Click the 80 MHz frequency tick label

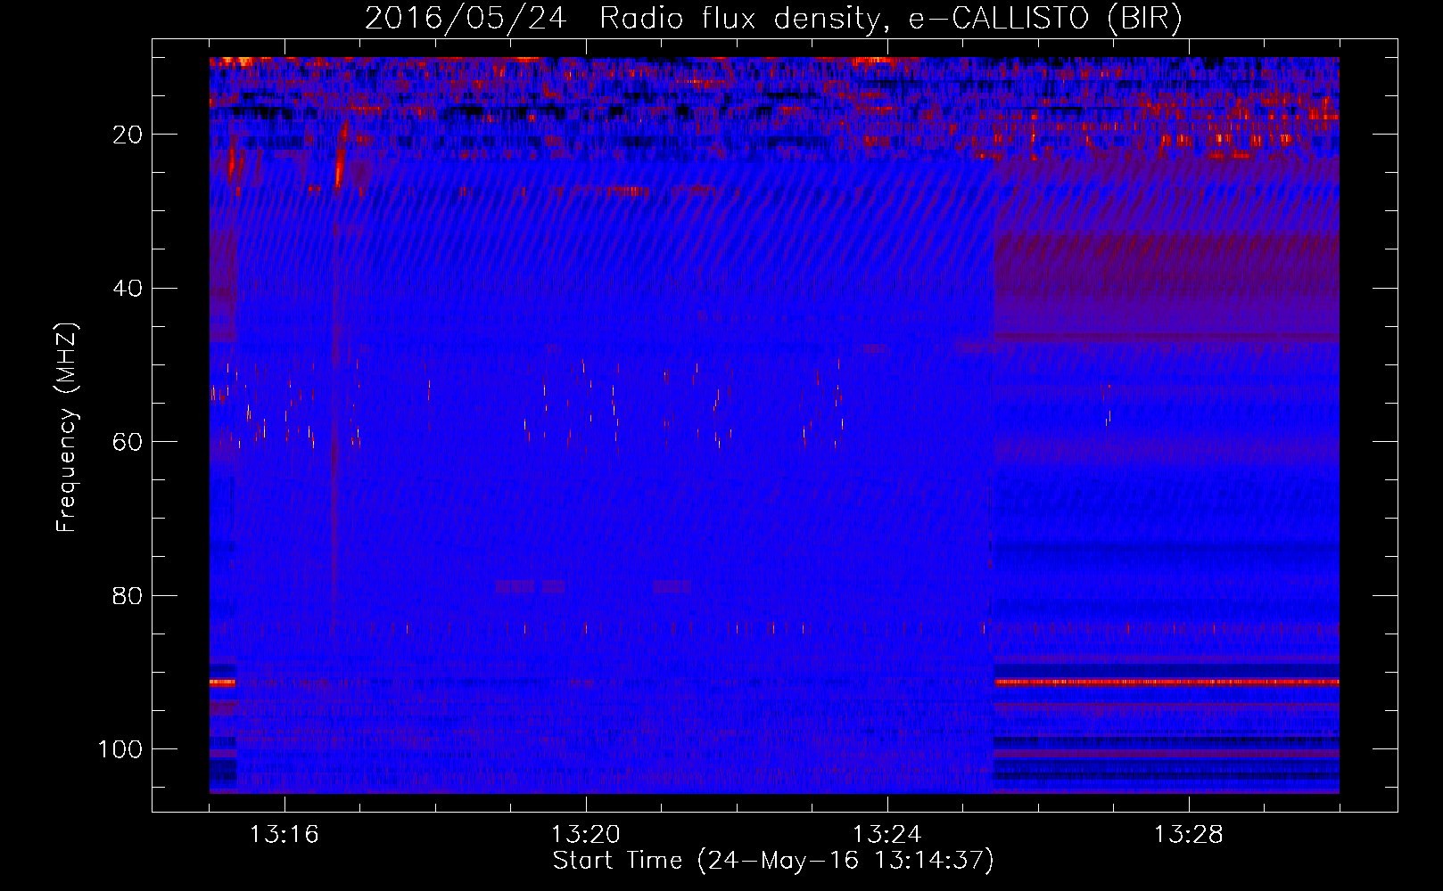(x=128, y=595)
